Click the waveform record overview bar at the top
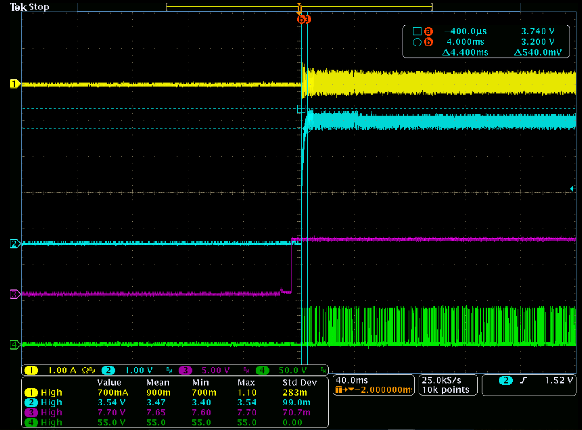Viewport: 582px width, 430px height. click(x=299, y=7)
